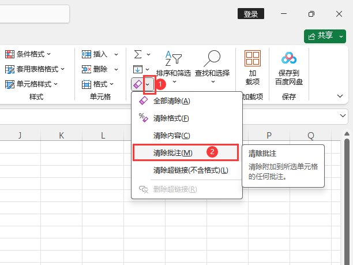Close the Excel window
The image size is (353, 265).
339,14
